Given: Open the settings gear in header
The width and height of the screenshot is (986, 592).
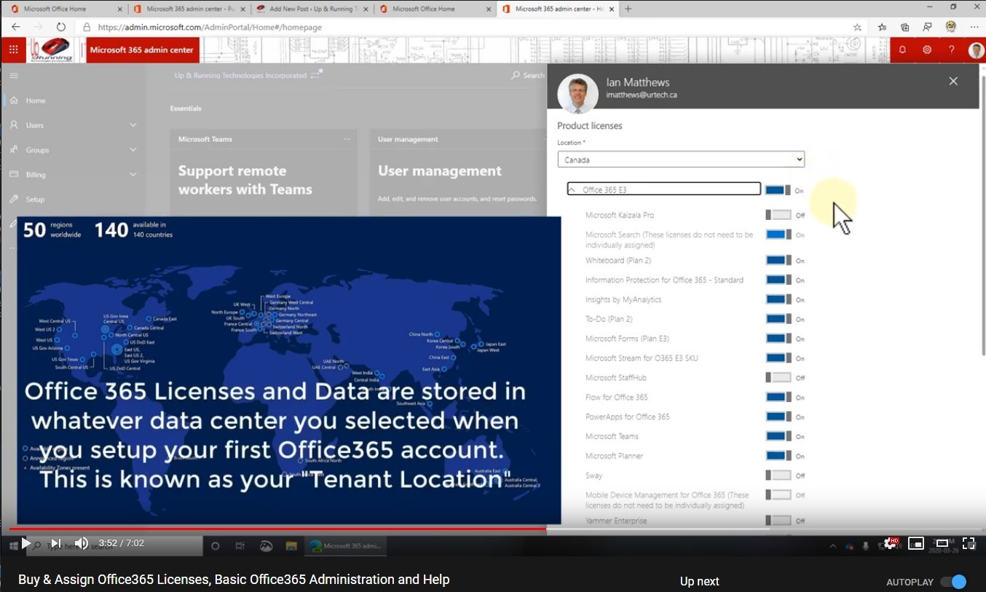Looking at the screenshot, I should point(926,50).
